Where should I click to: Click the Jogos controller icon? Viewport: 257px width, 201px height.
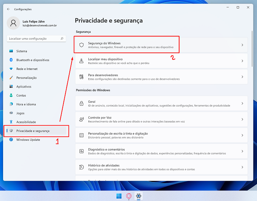tap(11, 113)
